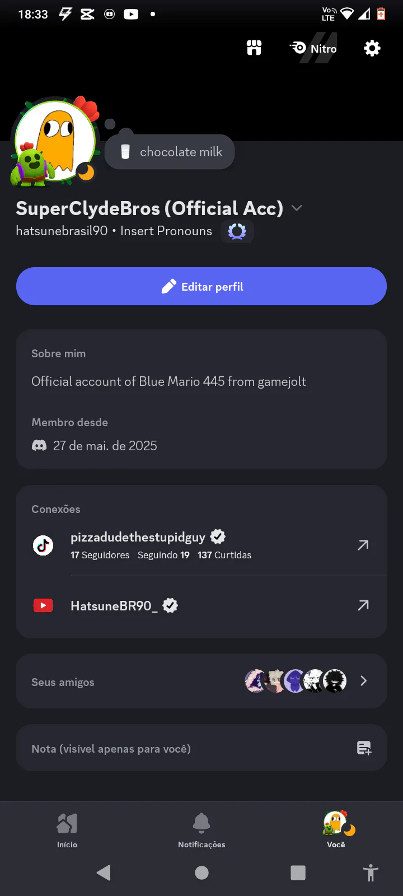Open pizzadudethestupidguy TikTok profile link
Screen dimensions: 403x896
pyautogui.click(x=138, y=537)
